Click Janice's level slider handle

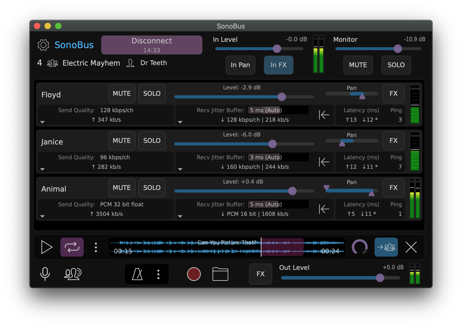click(x=272, y=144)
